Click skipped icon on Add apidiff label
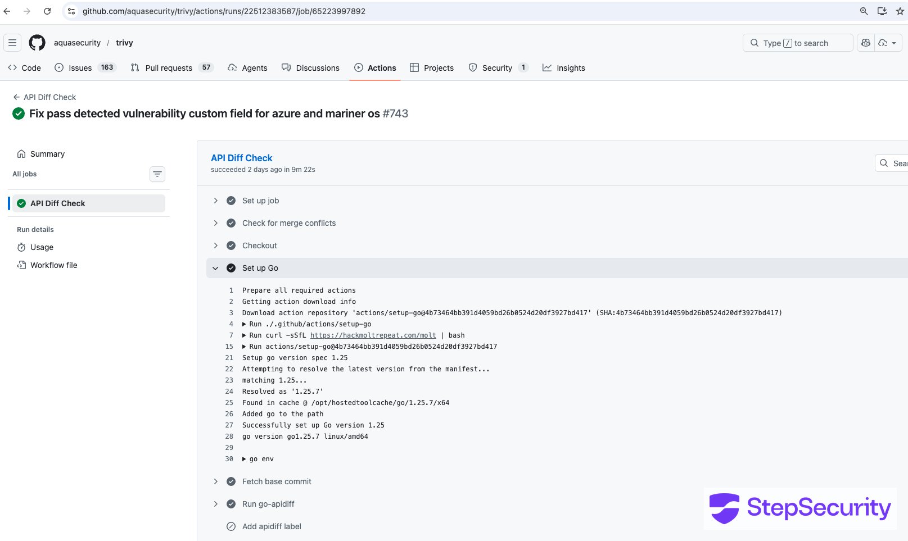 231,526
